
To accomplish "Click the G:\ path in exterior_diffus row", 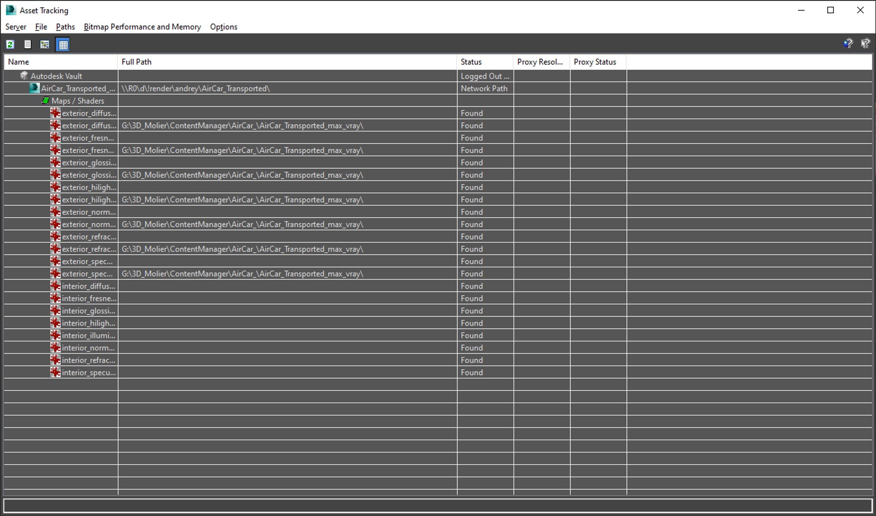I will (243, 126).
